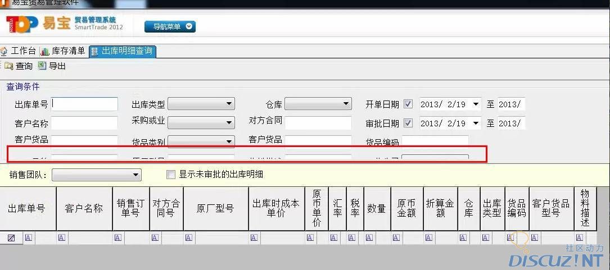Open the 导航菜单 navigation button
This screenshot has height=270, width=610.
[x=170, y=26]
